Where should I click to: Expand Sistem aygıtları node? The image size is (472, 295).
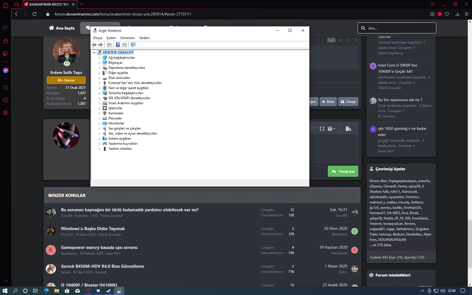coord(99,139)
